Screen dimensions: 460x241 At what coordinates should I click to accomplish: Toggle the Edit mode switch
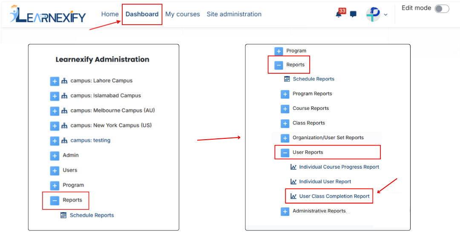tap(442, 9)
